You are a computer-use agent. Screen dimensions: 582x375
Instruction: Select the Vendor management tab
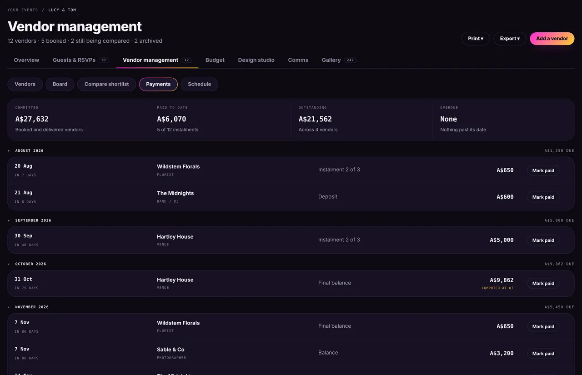coord(157,60)
